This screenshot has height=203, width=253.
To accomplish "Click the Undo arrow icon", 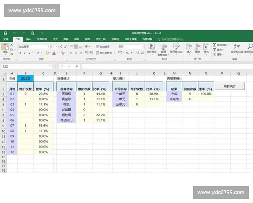I will [14, 33].
